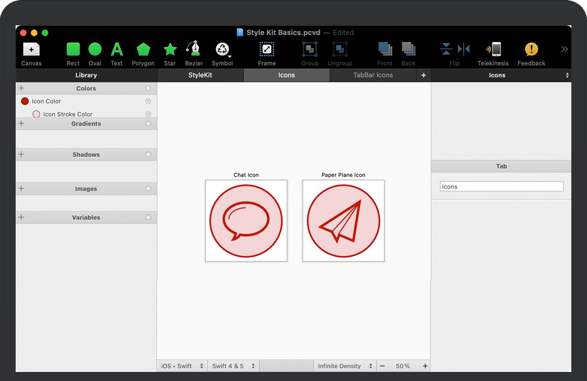Image resolution: width=587 pixels, height=381 pixels.
Task: Pick the Star shape tool
Action: click(x=170, y=50)
